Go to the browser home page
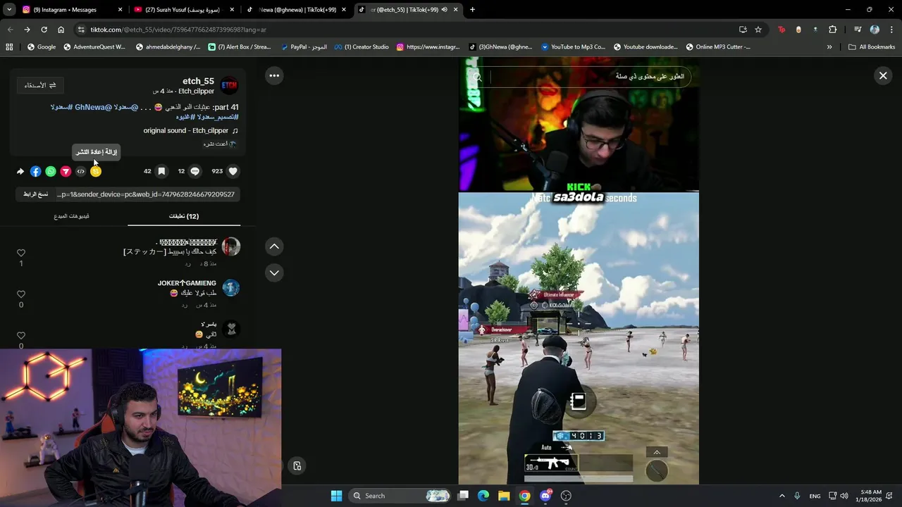 (61, 30)
